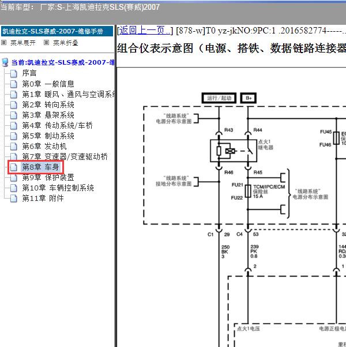Select 第3章 悬架系统 in the tree
Image resolution: width=346 pixels, height=347 pixels.
48,115
